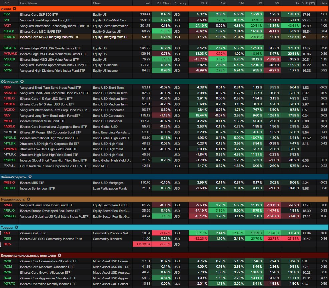Viewport: 329px width, 288px height.
Task: Open the /AOK ticker link
Action: click(x=7, y=261)
